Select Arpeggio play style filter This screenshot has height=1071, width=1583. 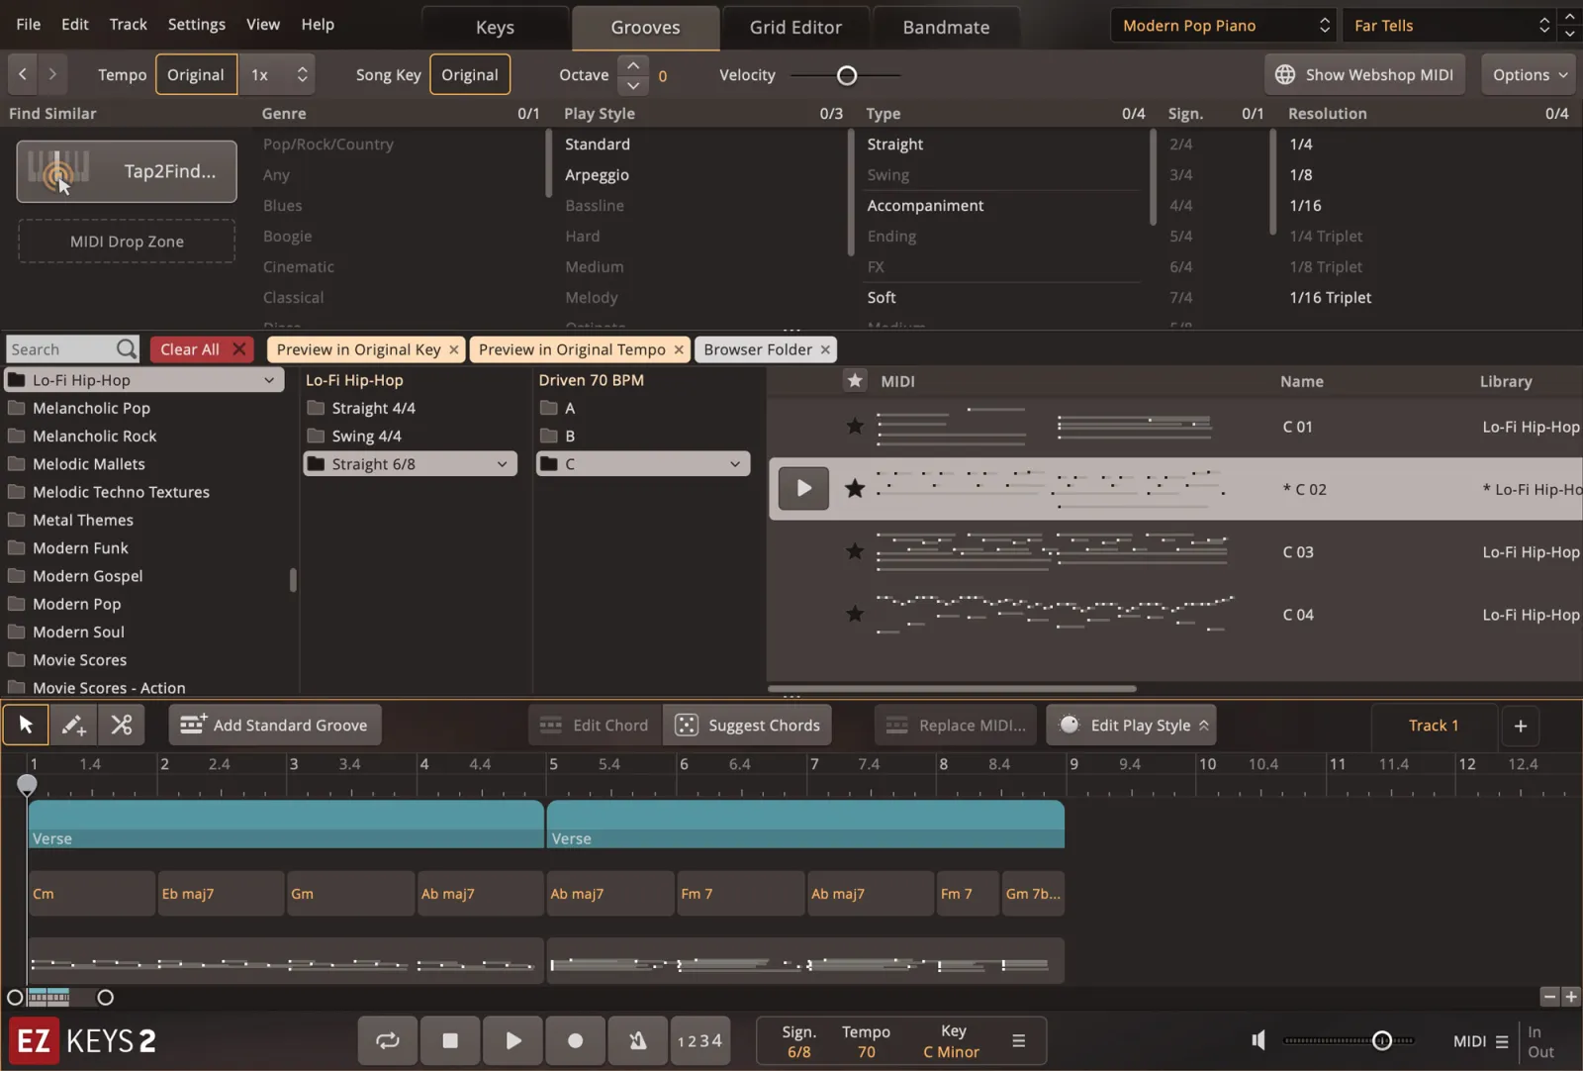click(x=598, y=174)
